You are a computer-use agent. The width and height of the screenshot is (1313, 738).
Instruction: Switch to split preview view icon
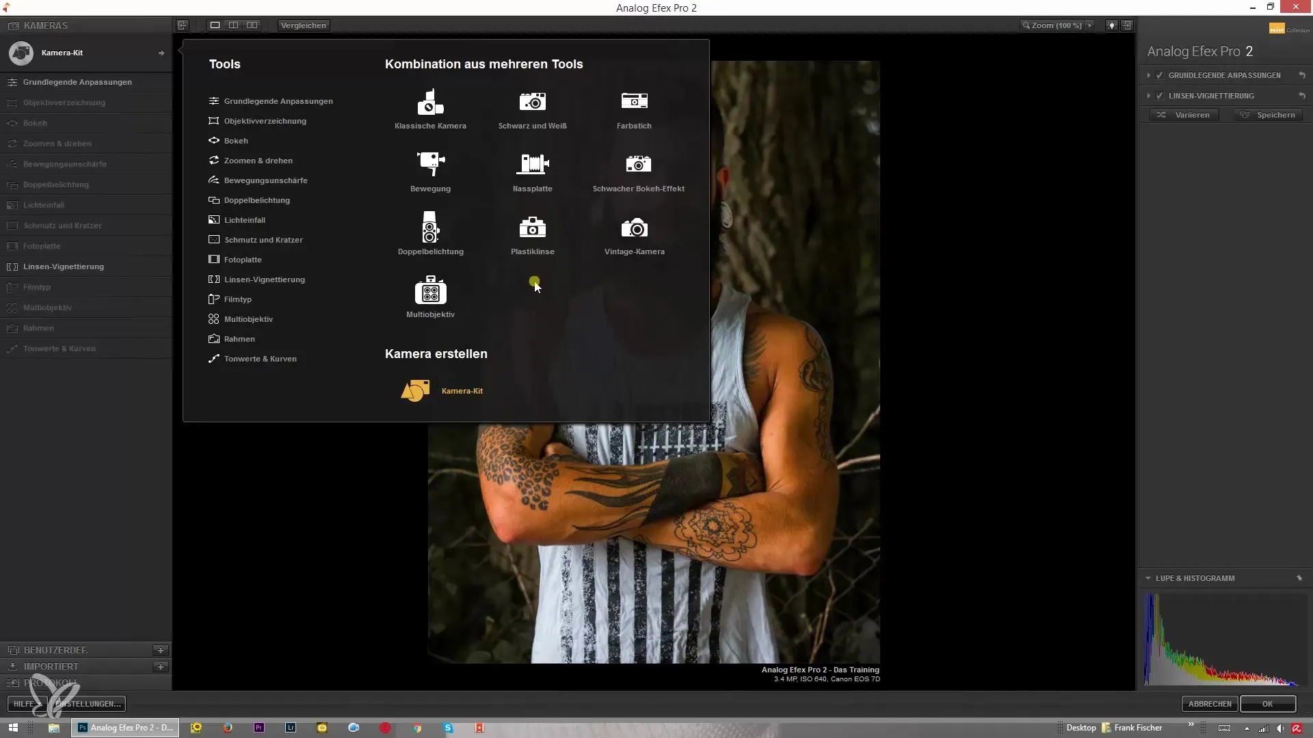coord(233,25)
